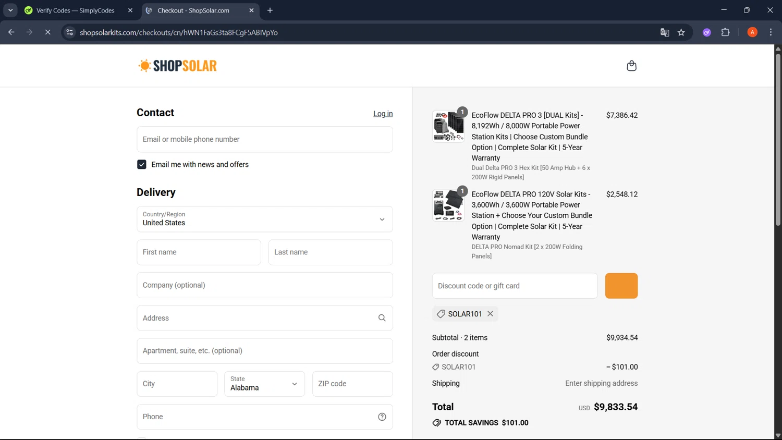Click the orange discount apply button
This screenshot has width=782, height=440.
pyautogui.click(x=621, y=286)
